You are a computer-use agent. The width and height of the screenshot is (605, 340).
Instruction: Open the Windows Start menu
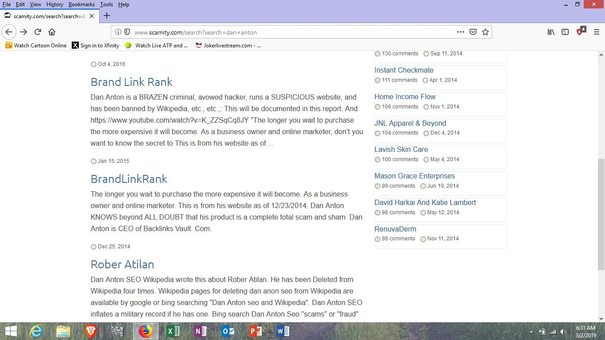[11, 331]
